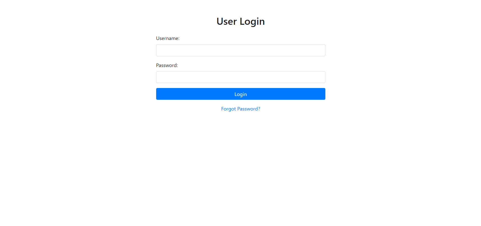Focus the text box under Password:
This screenshot has height=226, width=481.
click(x=241, y=77)
